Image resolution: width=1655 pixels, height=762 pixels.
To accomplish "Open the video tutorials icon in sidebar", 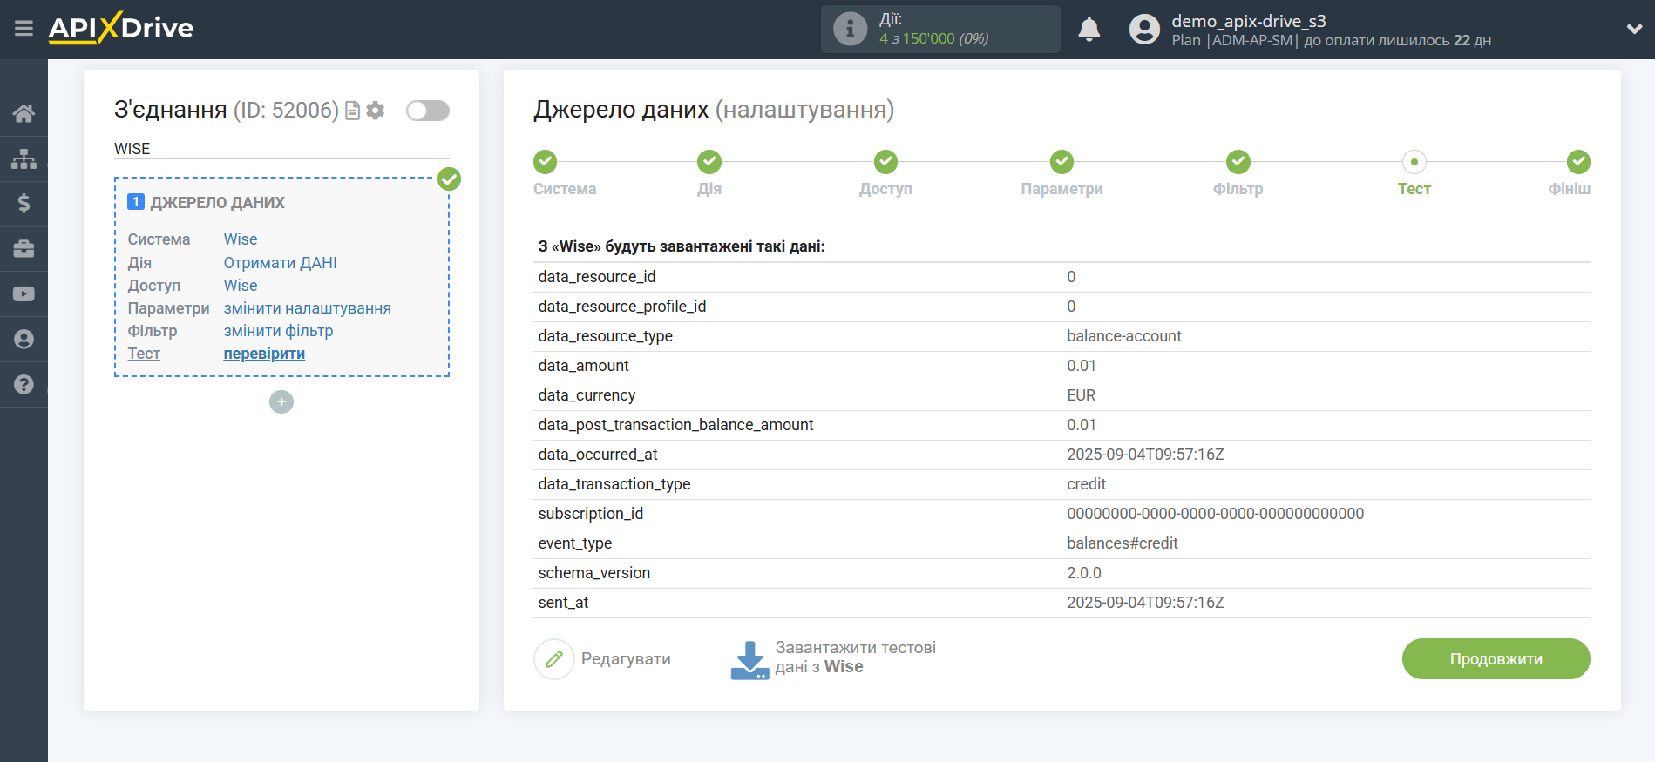I will point(24,294).
